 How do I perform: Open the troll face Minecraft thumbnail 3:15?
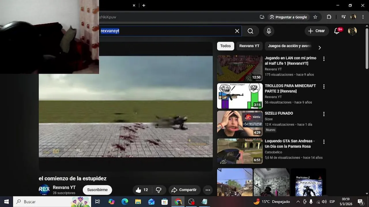pos(240,96)
